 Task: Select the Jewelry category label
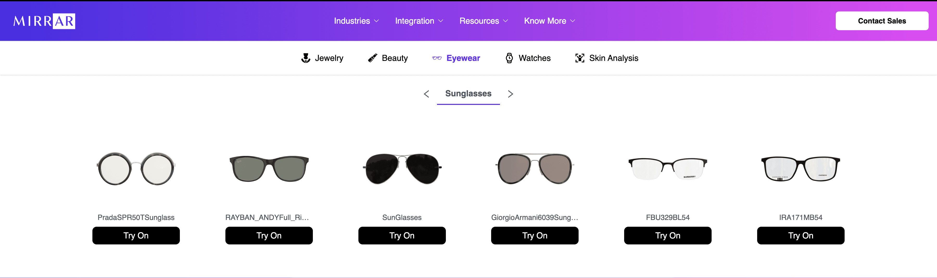click(329, 58)
